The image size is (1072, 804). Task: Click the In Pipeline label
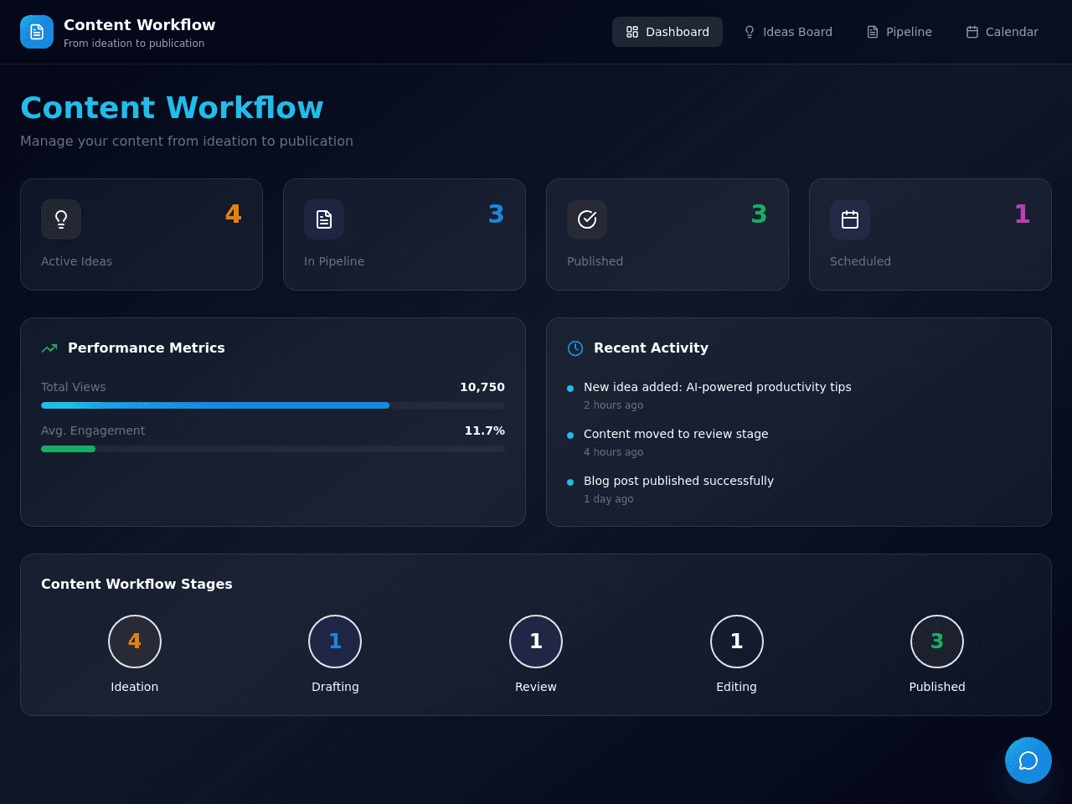pyautogui.click(x=334, y=261)
